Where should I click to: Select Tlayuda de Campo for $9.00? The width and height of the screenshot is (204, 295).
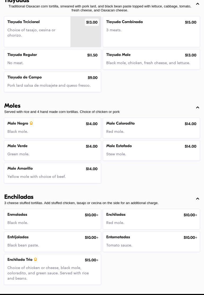(x=52, y=82)
